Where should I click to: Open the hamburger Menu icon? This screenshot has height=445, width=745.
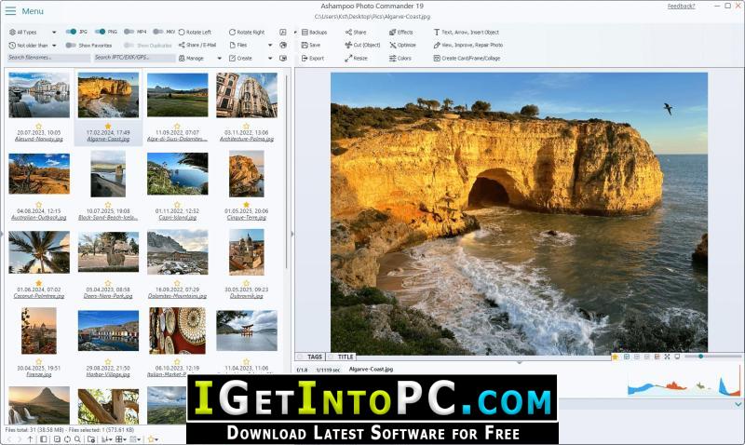(10, 10)
